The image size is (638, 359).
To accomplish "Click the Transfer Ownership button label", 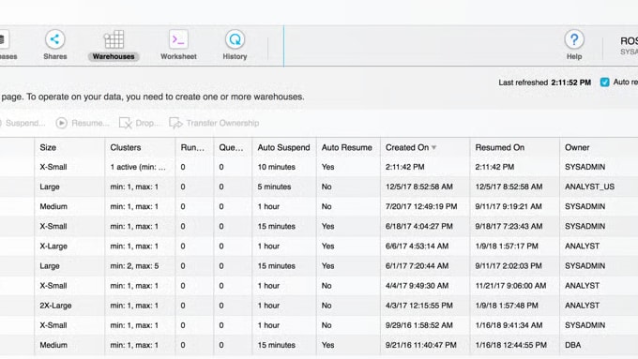I will (222, 123).
